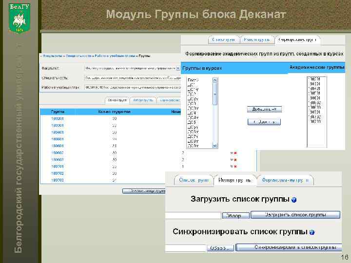Click edit icon in row 180602
351x263 pixels.
pyautogui.click(x=232, y=153)
